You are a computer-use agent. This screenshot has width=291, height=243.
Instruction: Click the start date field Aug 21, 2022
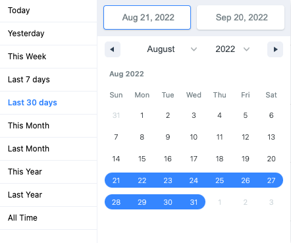click(147, 17)
